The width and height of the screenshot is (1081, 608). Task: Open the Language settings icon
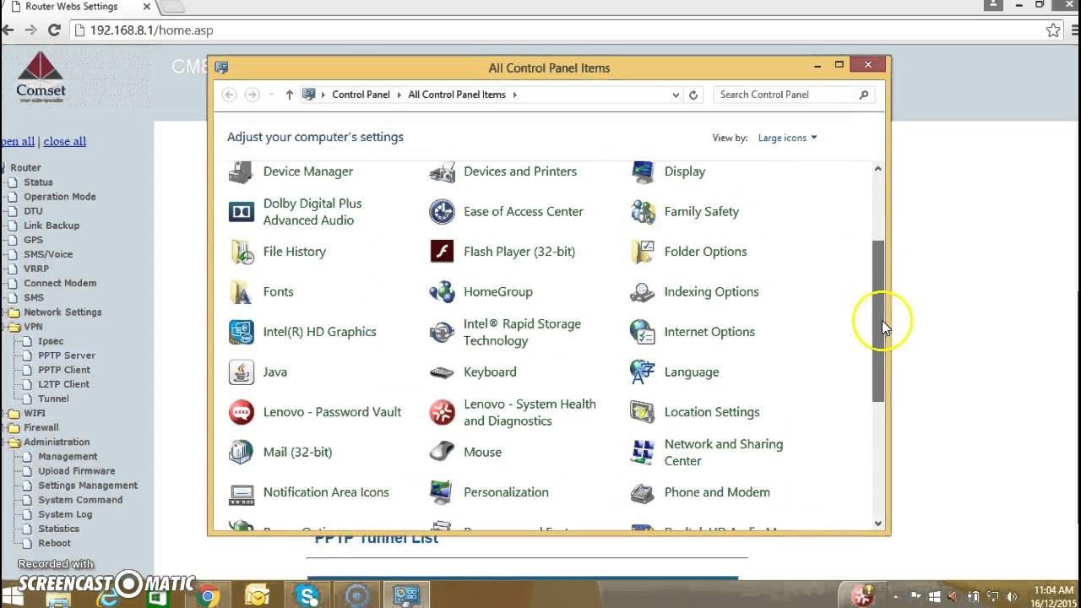[x=643, y=372]
